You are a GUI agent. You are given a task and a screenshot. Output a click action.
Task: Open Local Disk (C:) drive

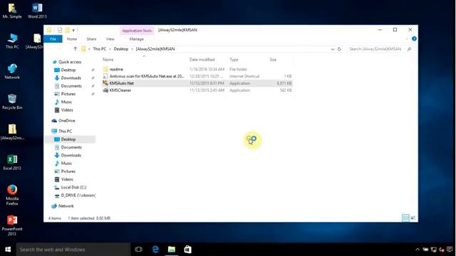click(x=73, y=187)
